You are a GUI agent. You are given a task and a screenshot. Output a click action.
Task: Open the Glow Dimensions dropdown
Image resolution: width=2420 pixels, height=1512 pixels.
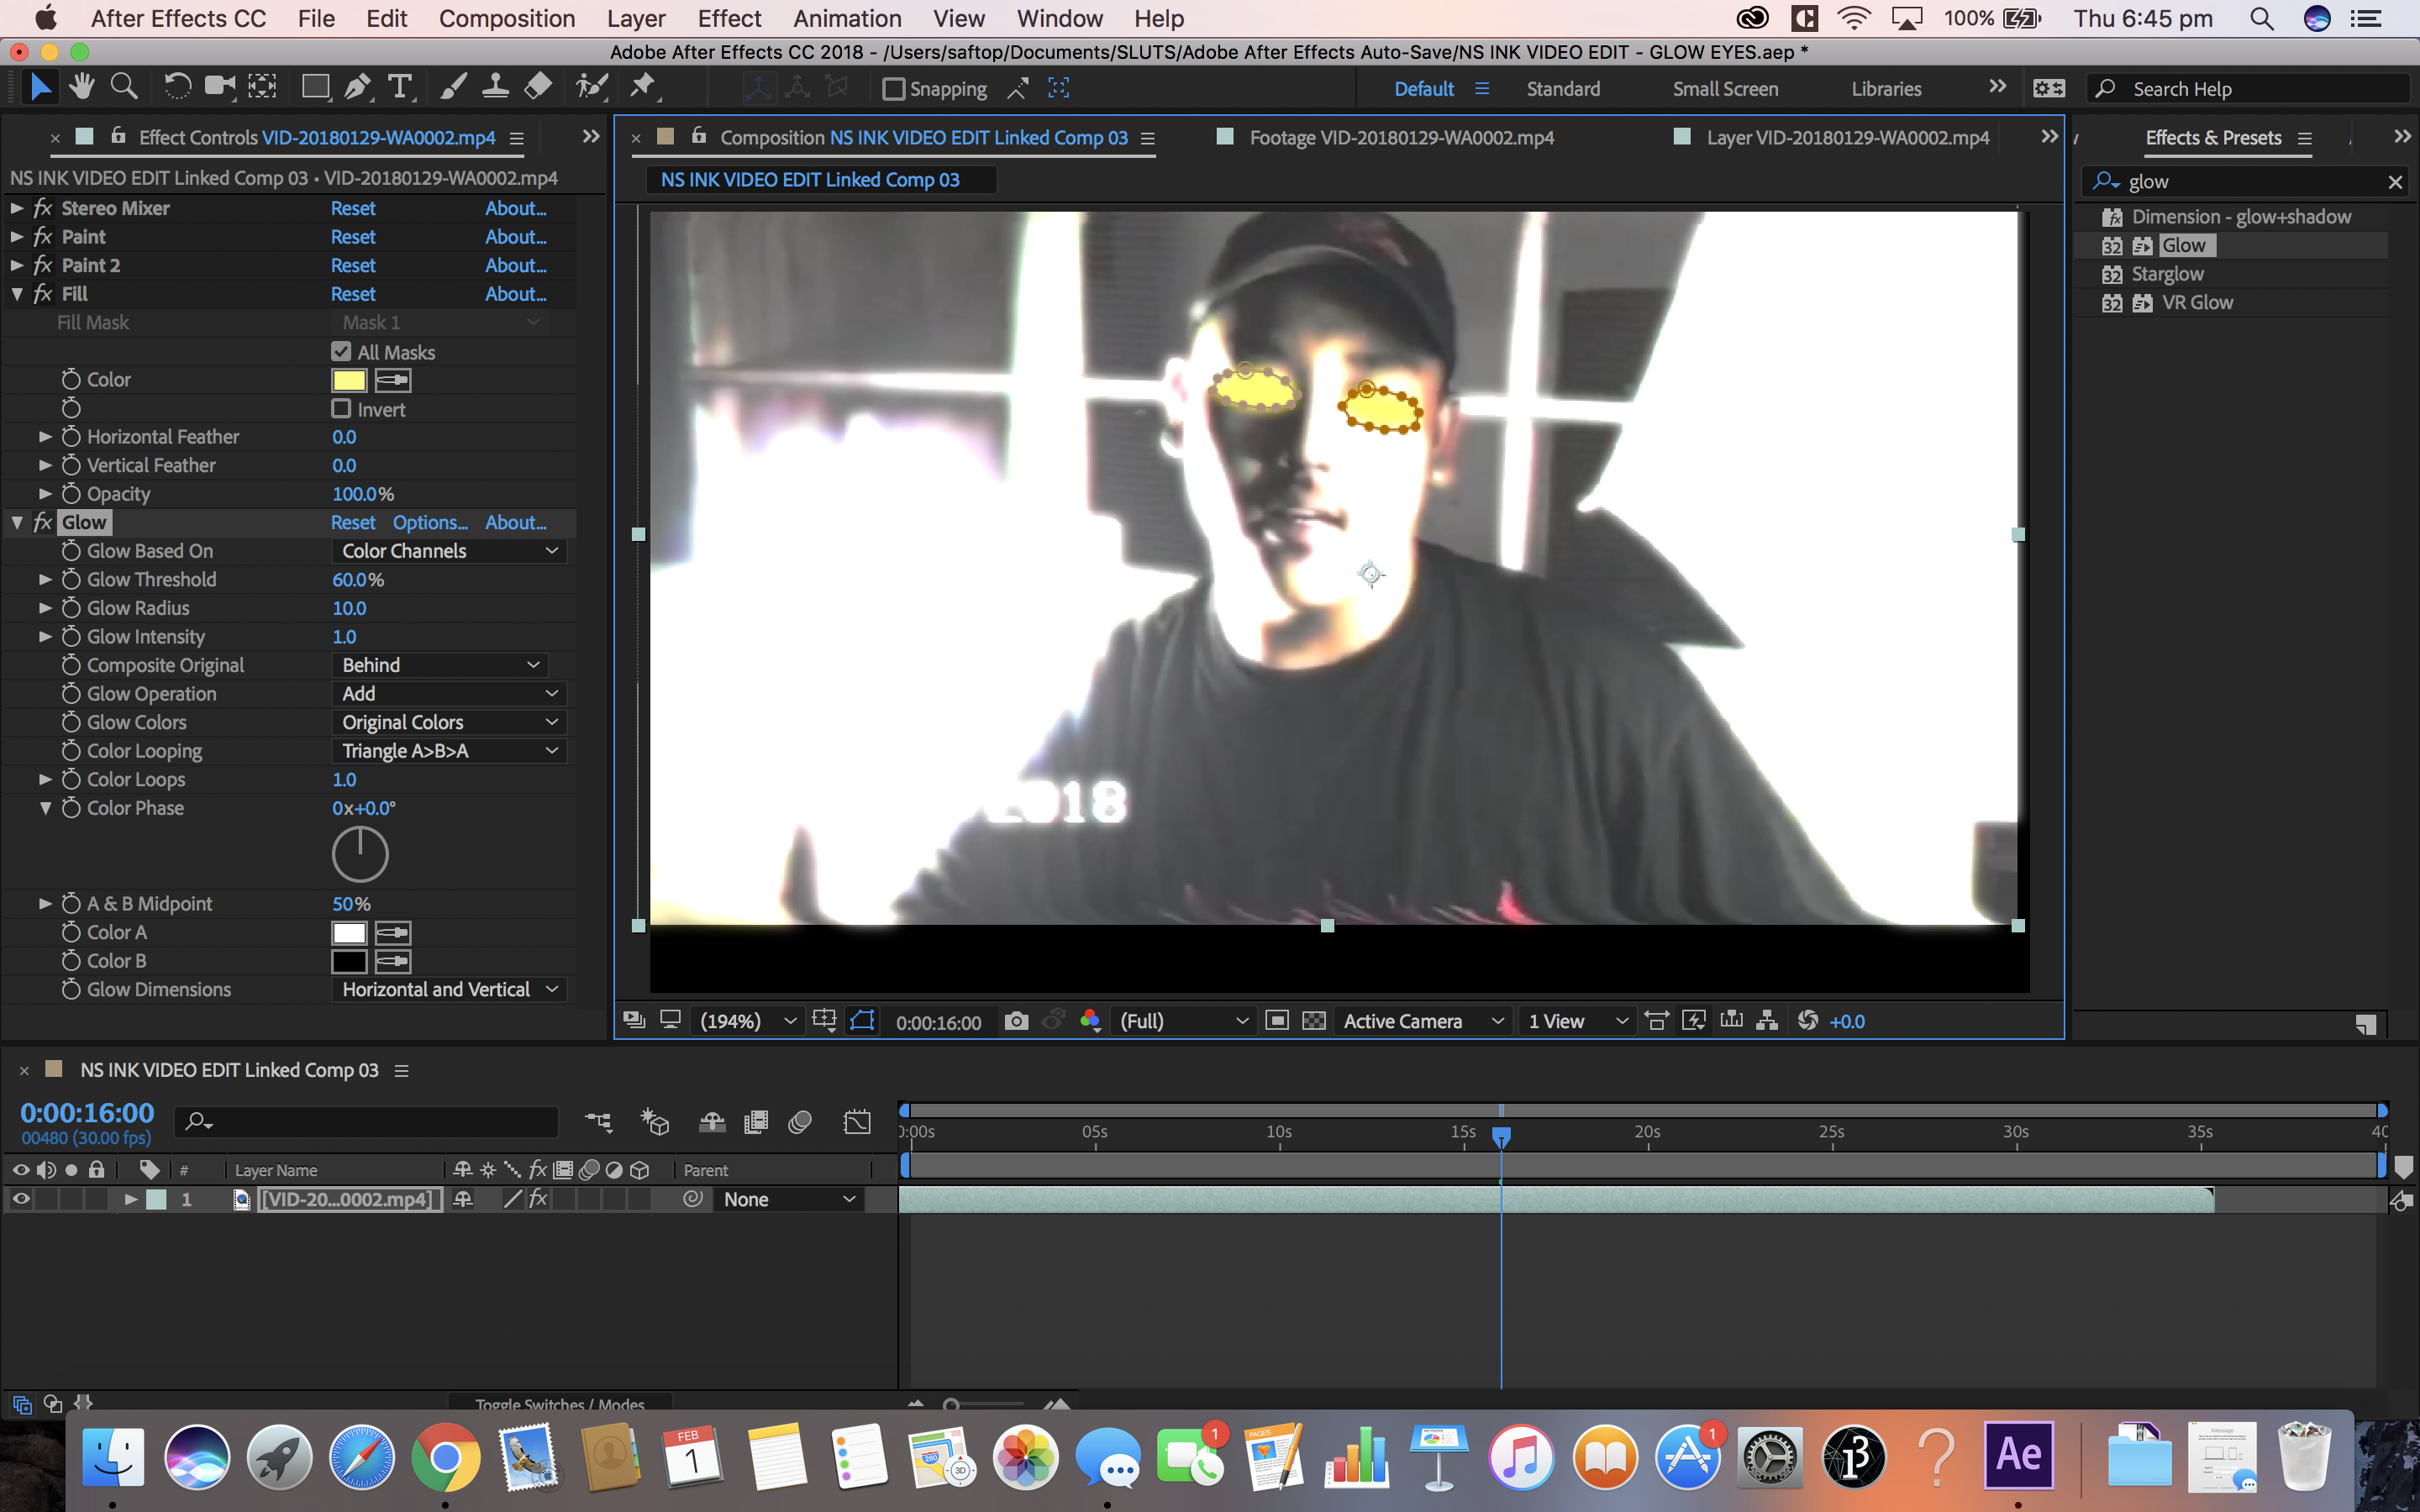coord(449,989)
